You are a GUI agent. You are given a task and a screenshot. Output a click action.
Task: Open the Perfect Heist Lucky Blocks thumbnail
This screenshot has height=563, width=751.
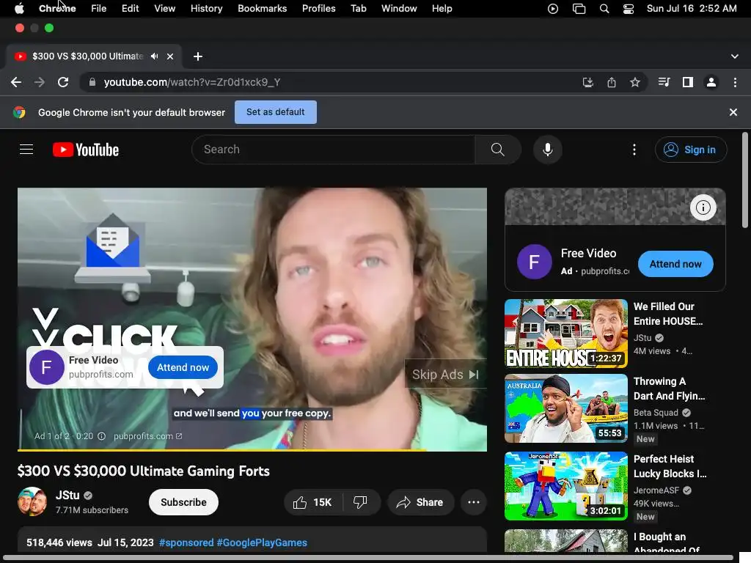point(566,486)
